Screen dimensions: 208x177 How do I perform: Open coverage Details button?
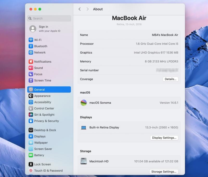171,79
